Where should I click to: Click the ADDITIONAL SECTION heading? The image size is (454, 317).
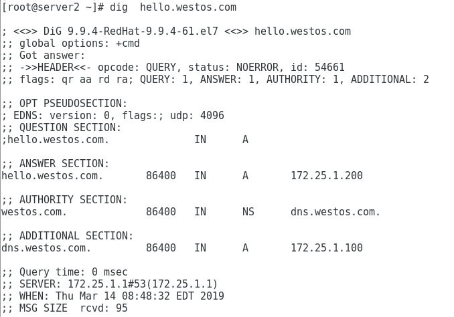[x=68, y=236]
